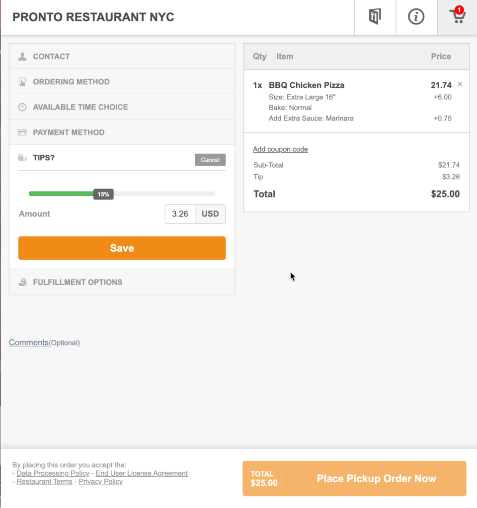Click the clock icon for Available Time Choice

[x=22, y=107]
